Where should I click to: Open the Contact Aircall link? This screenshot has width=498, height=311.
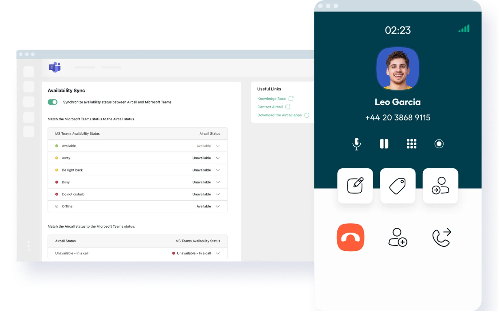click(270, 107)
